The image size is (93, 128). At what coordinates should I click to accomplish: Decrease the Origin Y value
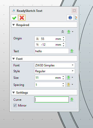(x=64, y=46)
